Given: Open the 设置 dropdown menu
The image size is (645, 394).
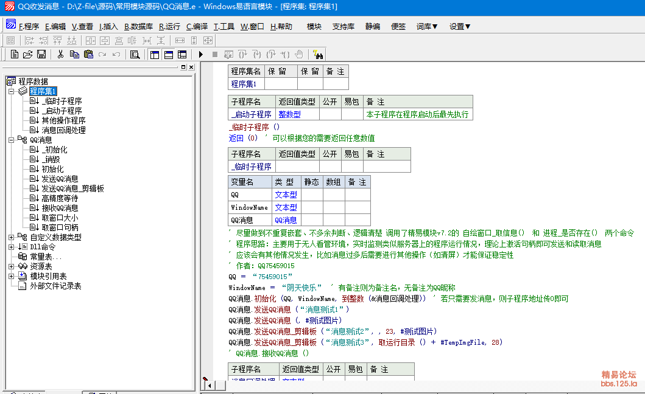Looking at the screenshot, I should pyautogui.click(x=460, y=26).
